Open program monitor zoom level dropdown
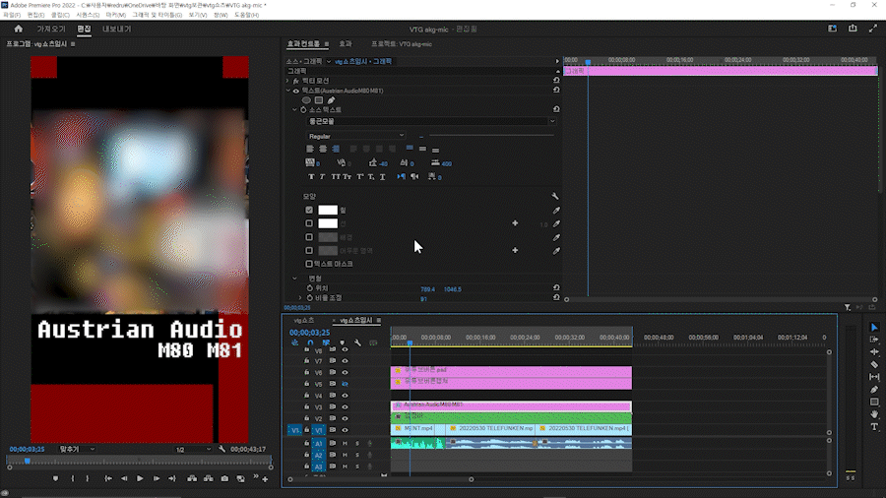Image resolution: width=886 pixels, height=498 pixels. (x=77, y=450)
